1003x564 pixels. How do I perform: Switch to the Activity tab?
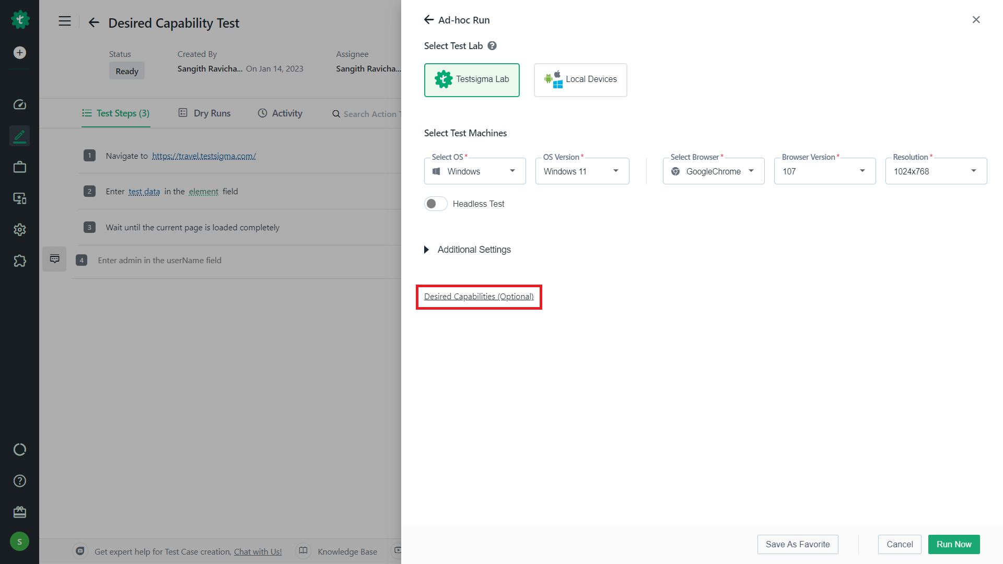(x=280, y=113)
